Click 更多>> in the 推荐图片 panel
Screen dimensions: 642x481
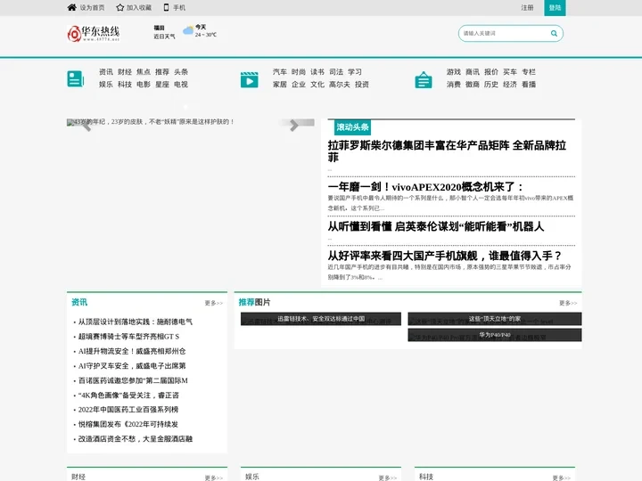568,303
